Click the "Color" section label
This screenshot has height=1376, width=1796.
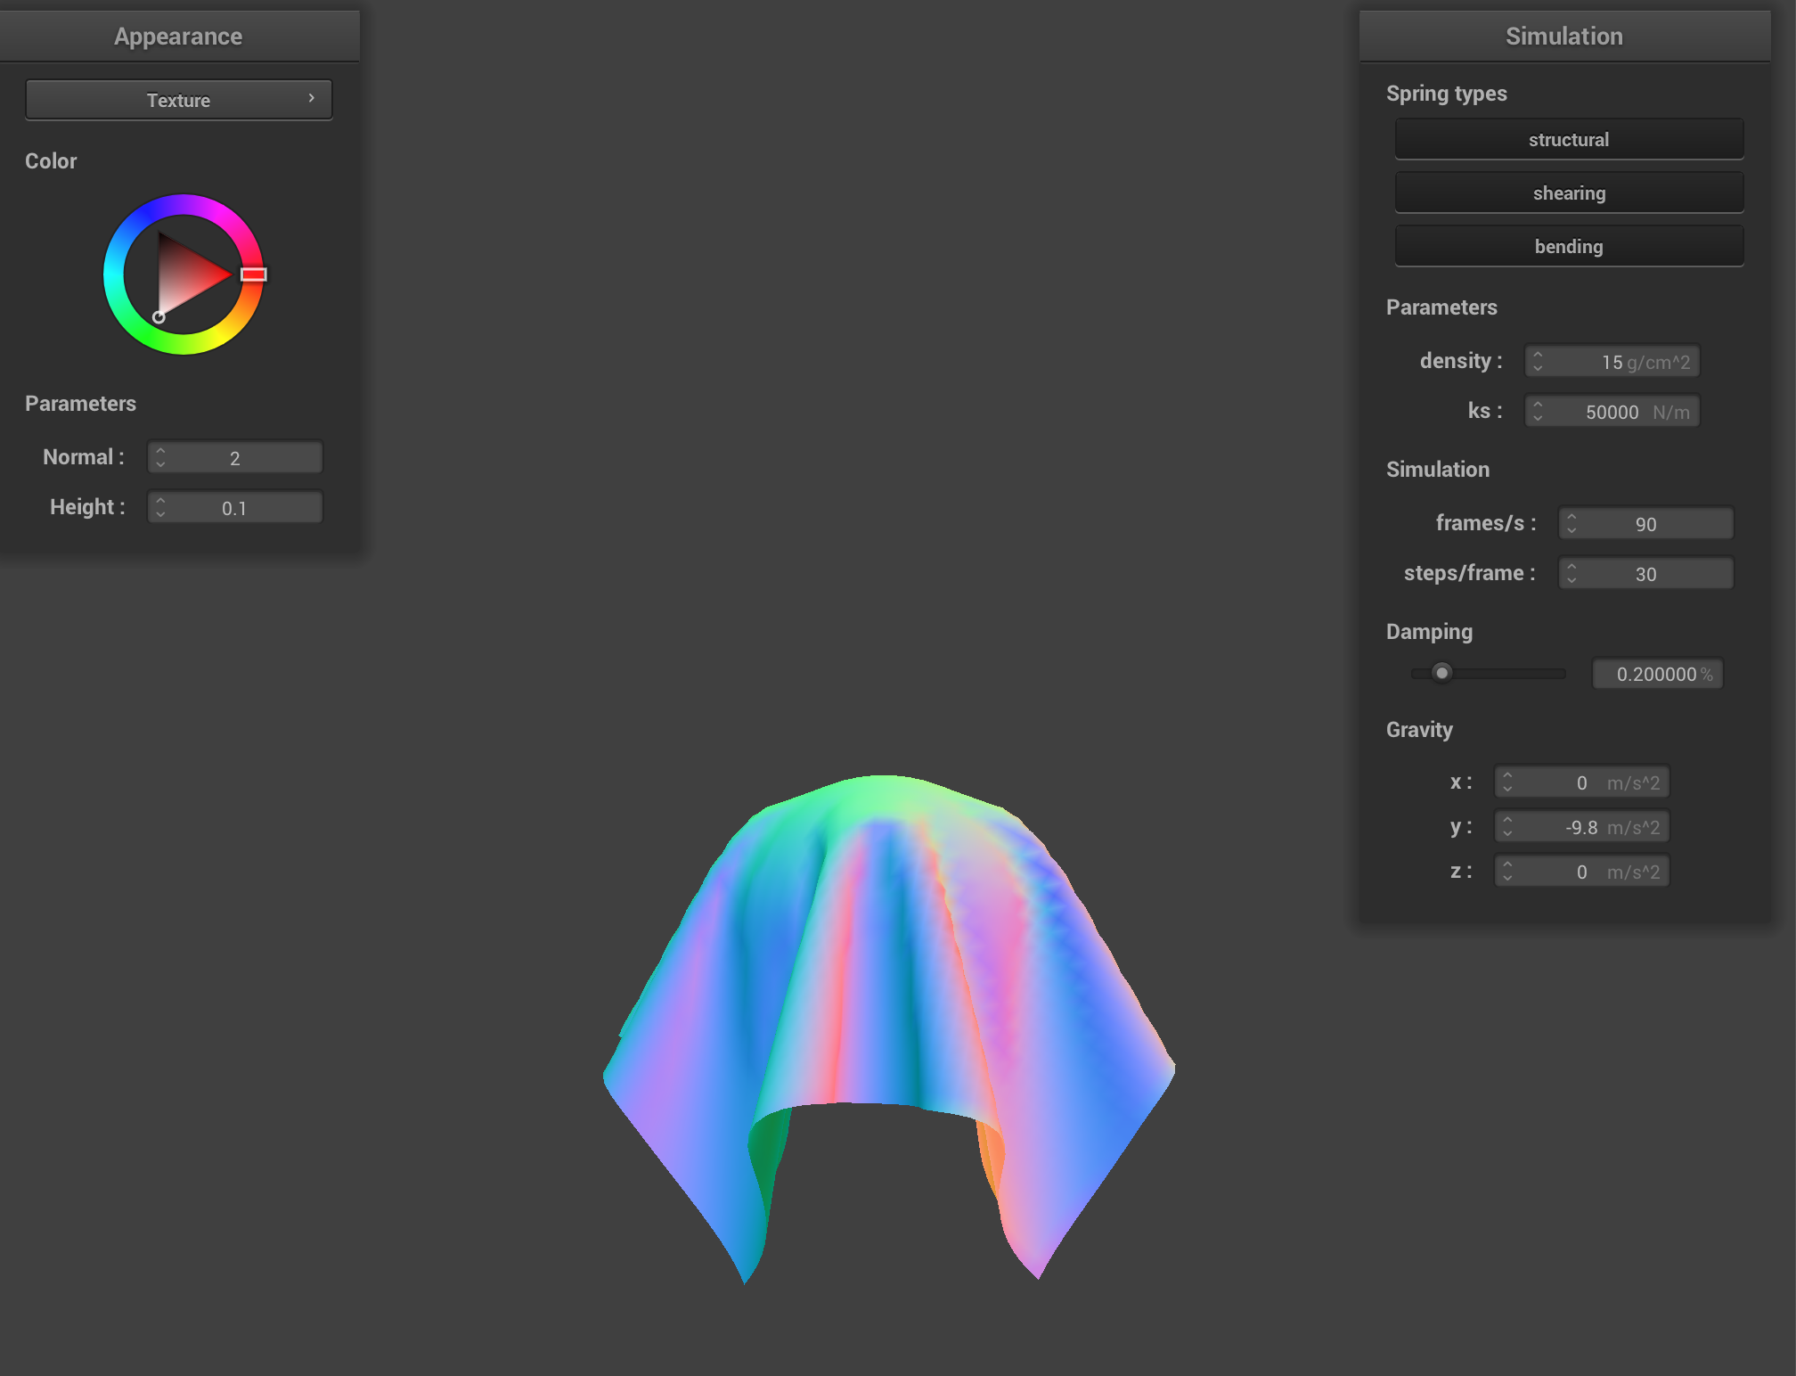pos(51,161)
